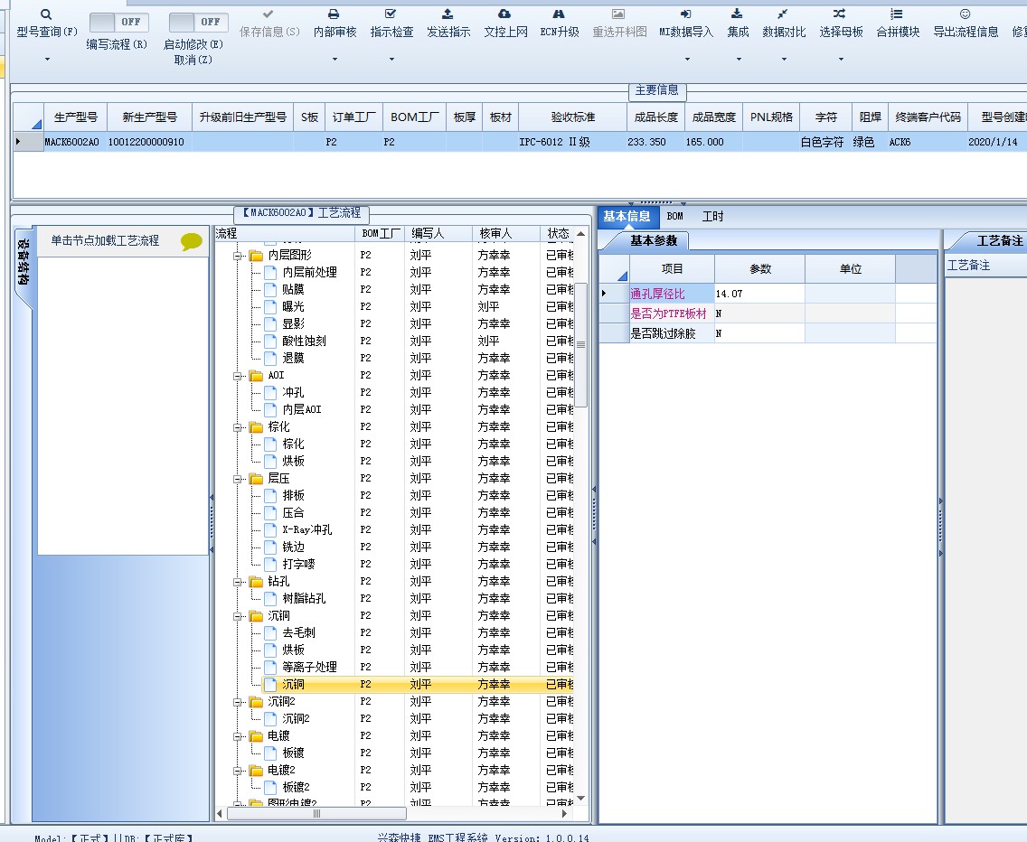Image resolution: width=1027 pixels, height=842 pixels.
Task: Open the 数据对比 dropdown arrow
Action: [784, 59]
